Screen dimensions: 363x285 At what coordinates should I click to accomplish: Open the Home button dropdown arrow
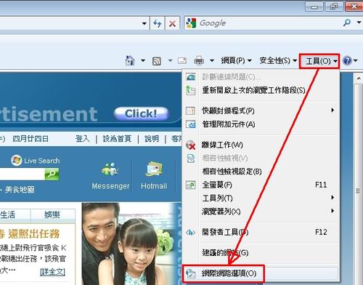click(x=143, y=60)
